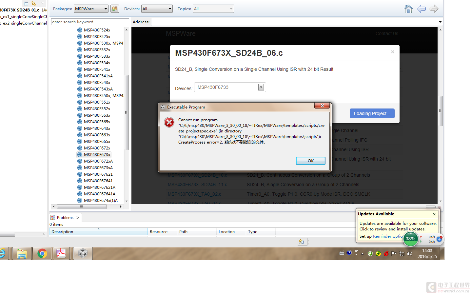Click inside the enter search keyword field
Viewport: 472px width, 295px height.
[x=90, y=22]
